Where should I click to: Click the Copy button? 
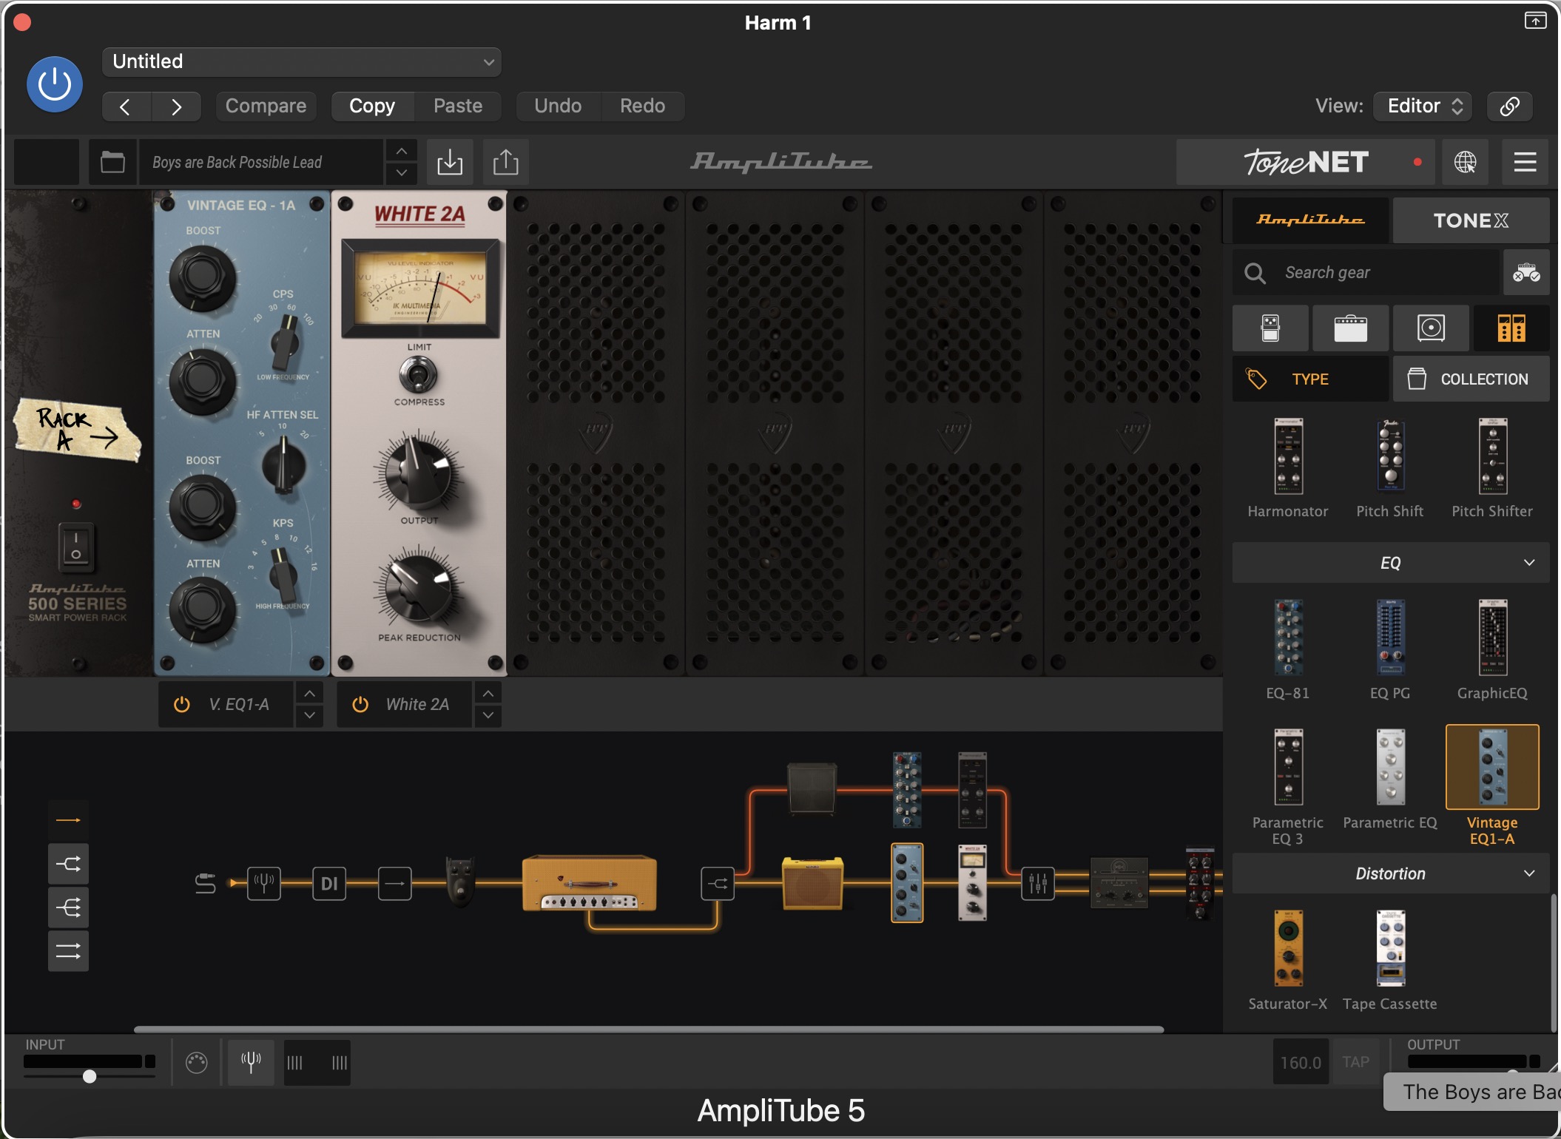coord(372,107)
